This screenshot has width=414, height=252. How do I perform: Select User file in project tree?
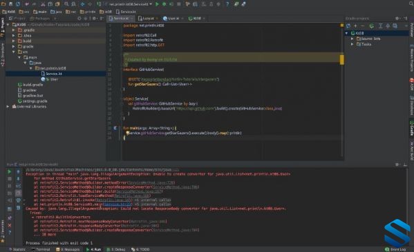coord(50,79)
